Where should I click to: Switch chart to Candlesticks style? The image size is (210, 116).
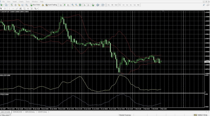[x=64, y=5]
